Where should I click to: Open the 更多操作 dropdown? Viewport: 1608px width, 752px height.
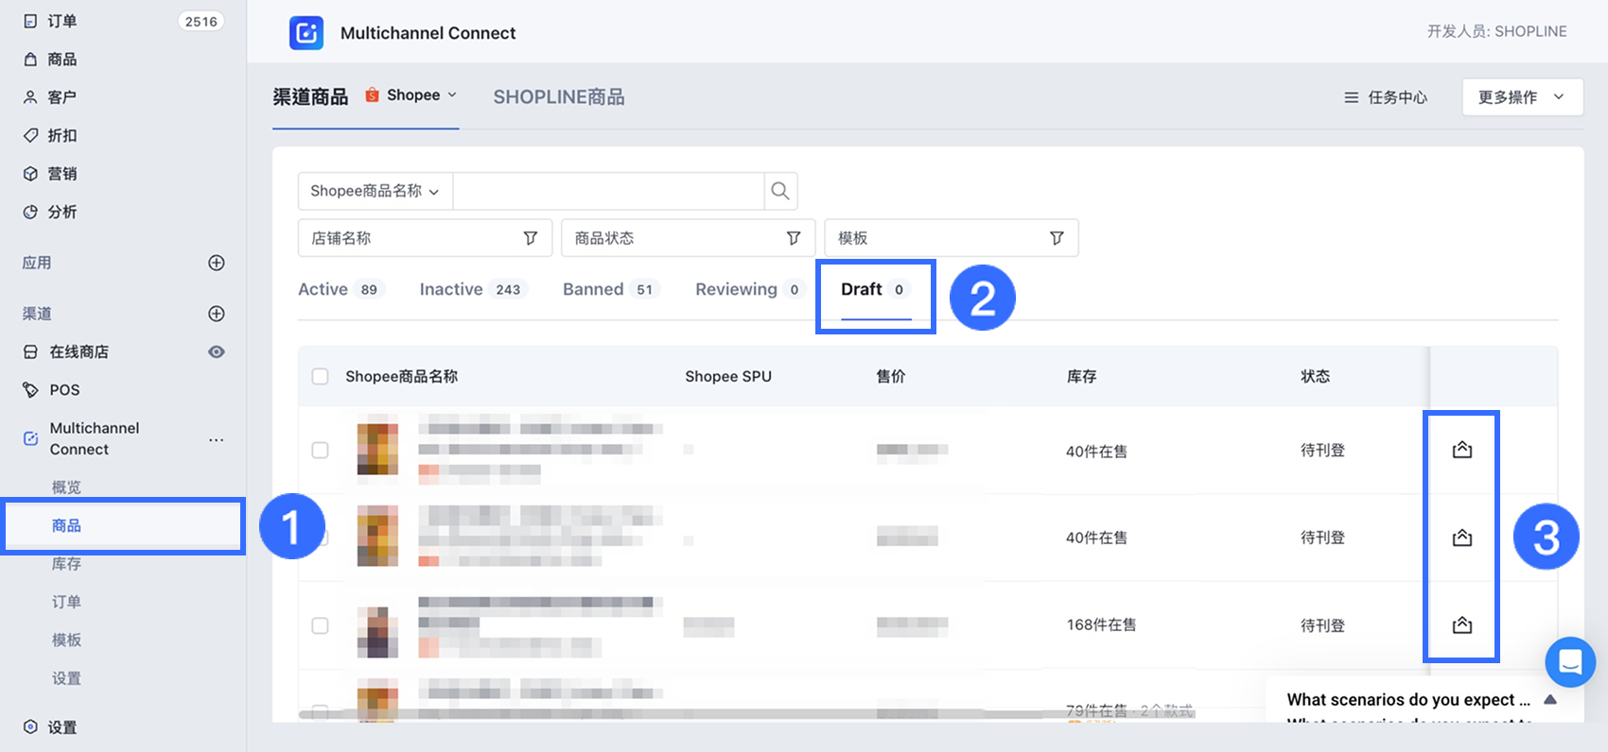(x=1523, y=97)
